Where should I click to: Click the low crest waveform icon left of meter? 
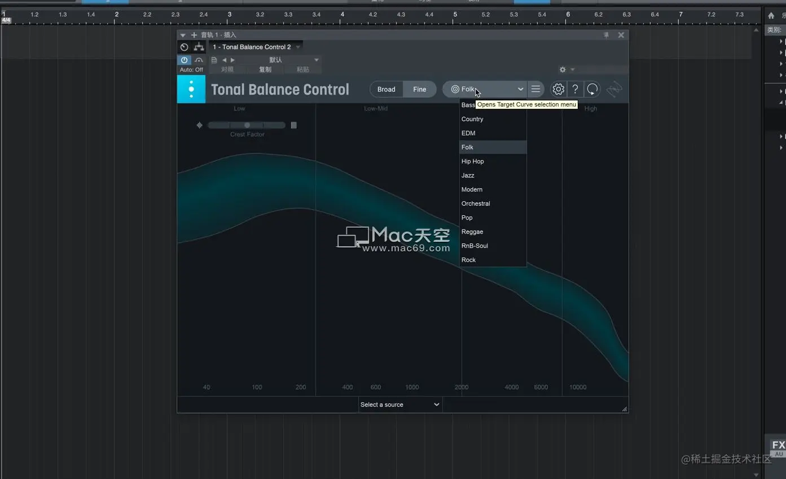(199, 125)
